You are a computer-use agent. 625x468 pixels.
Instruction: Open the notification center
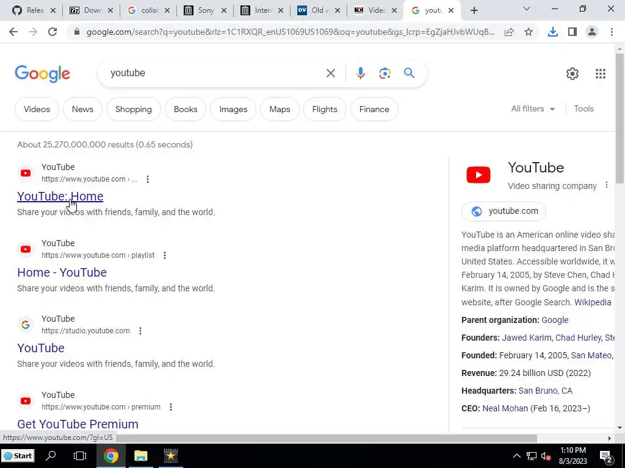coord(606,456)
